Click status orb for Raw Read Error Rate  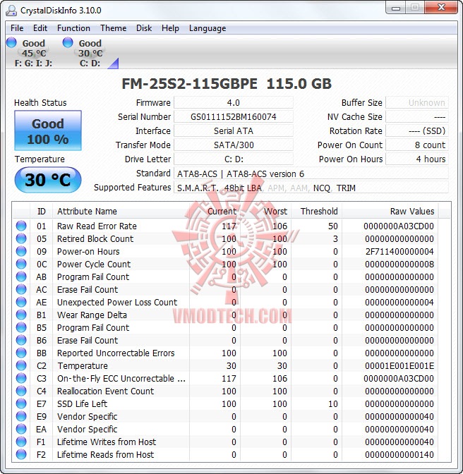(x=21, y=226)
